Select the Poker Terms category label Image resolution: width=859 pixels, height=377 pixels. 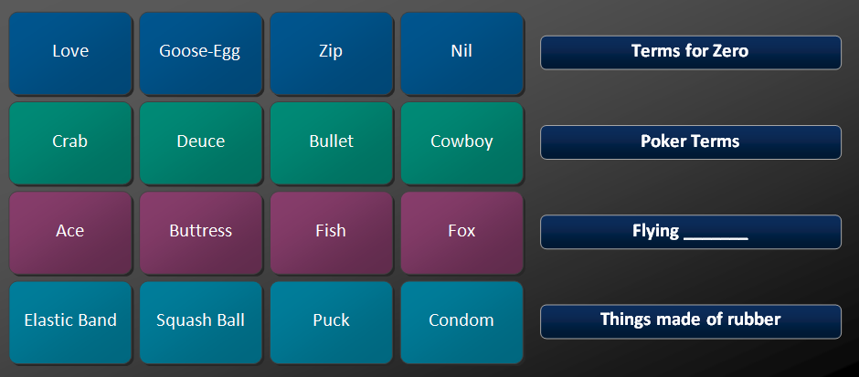pos(690,142)
